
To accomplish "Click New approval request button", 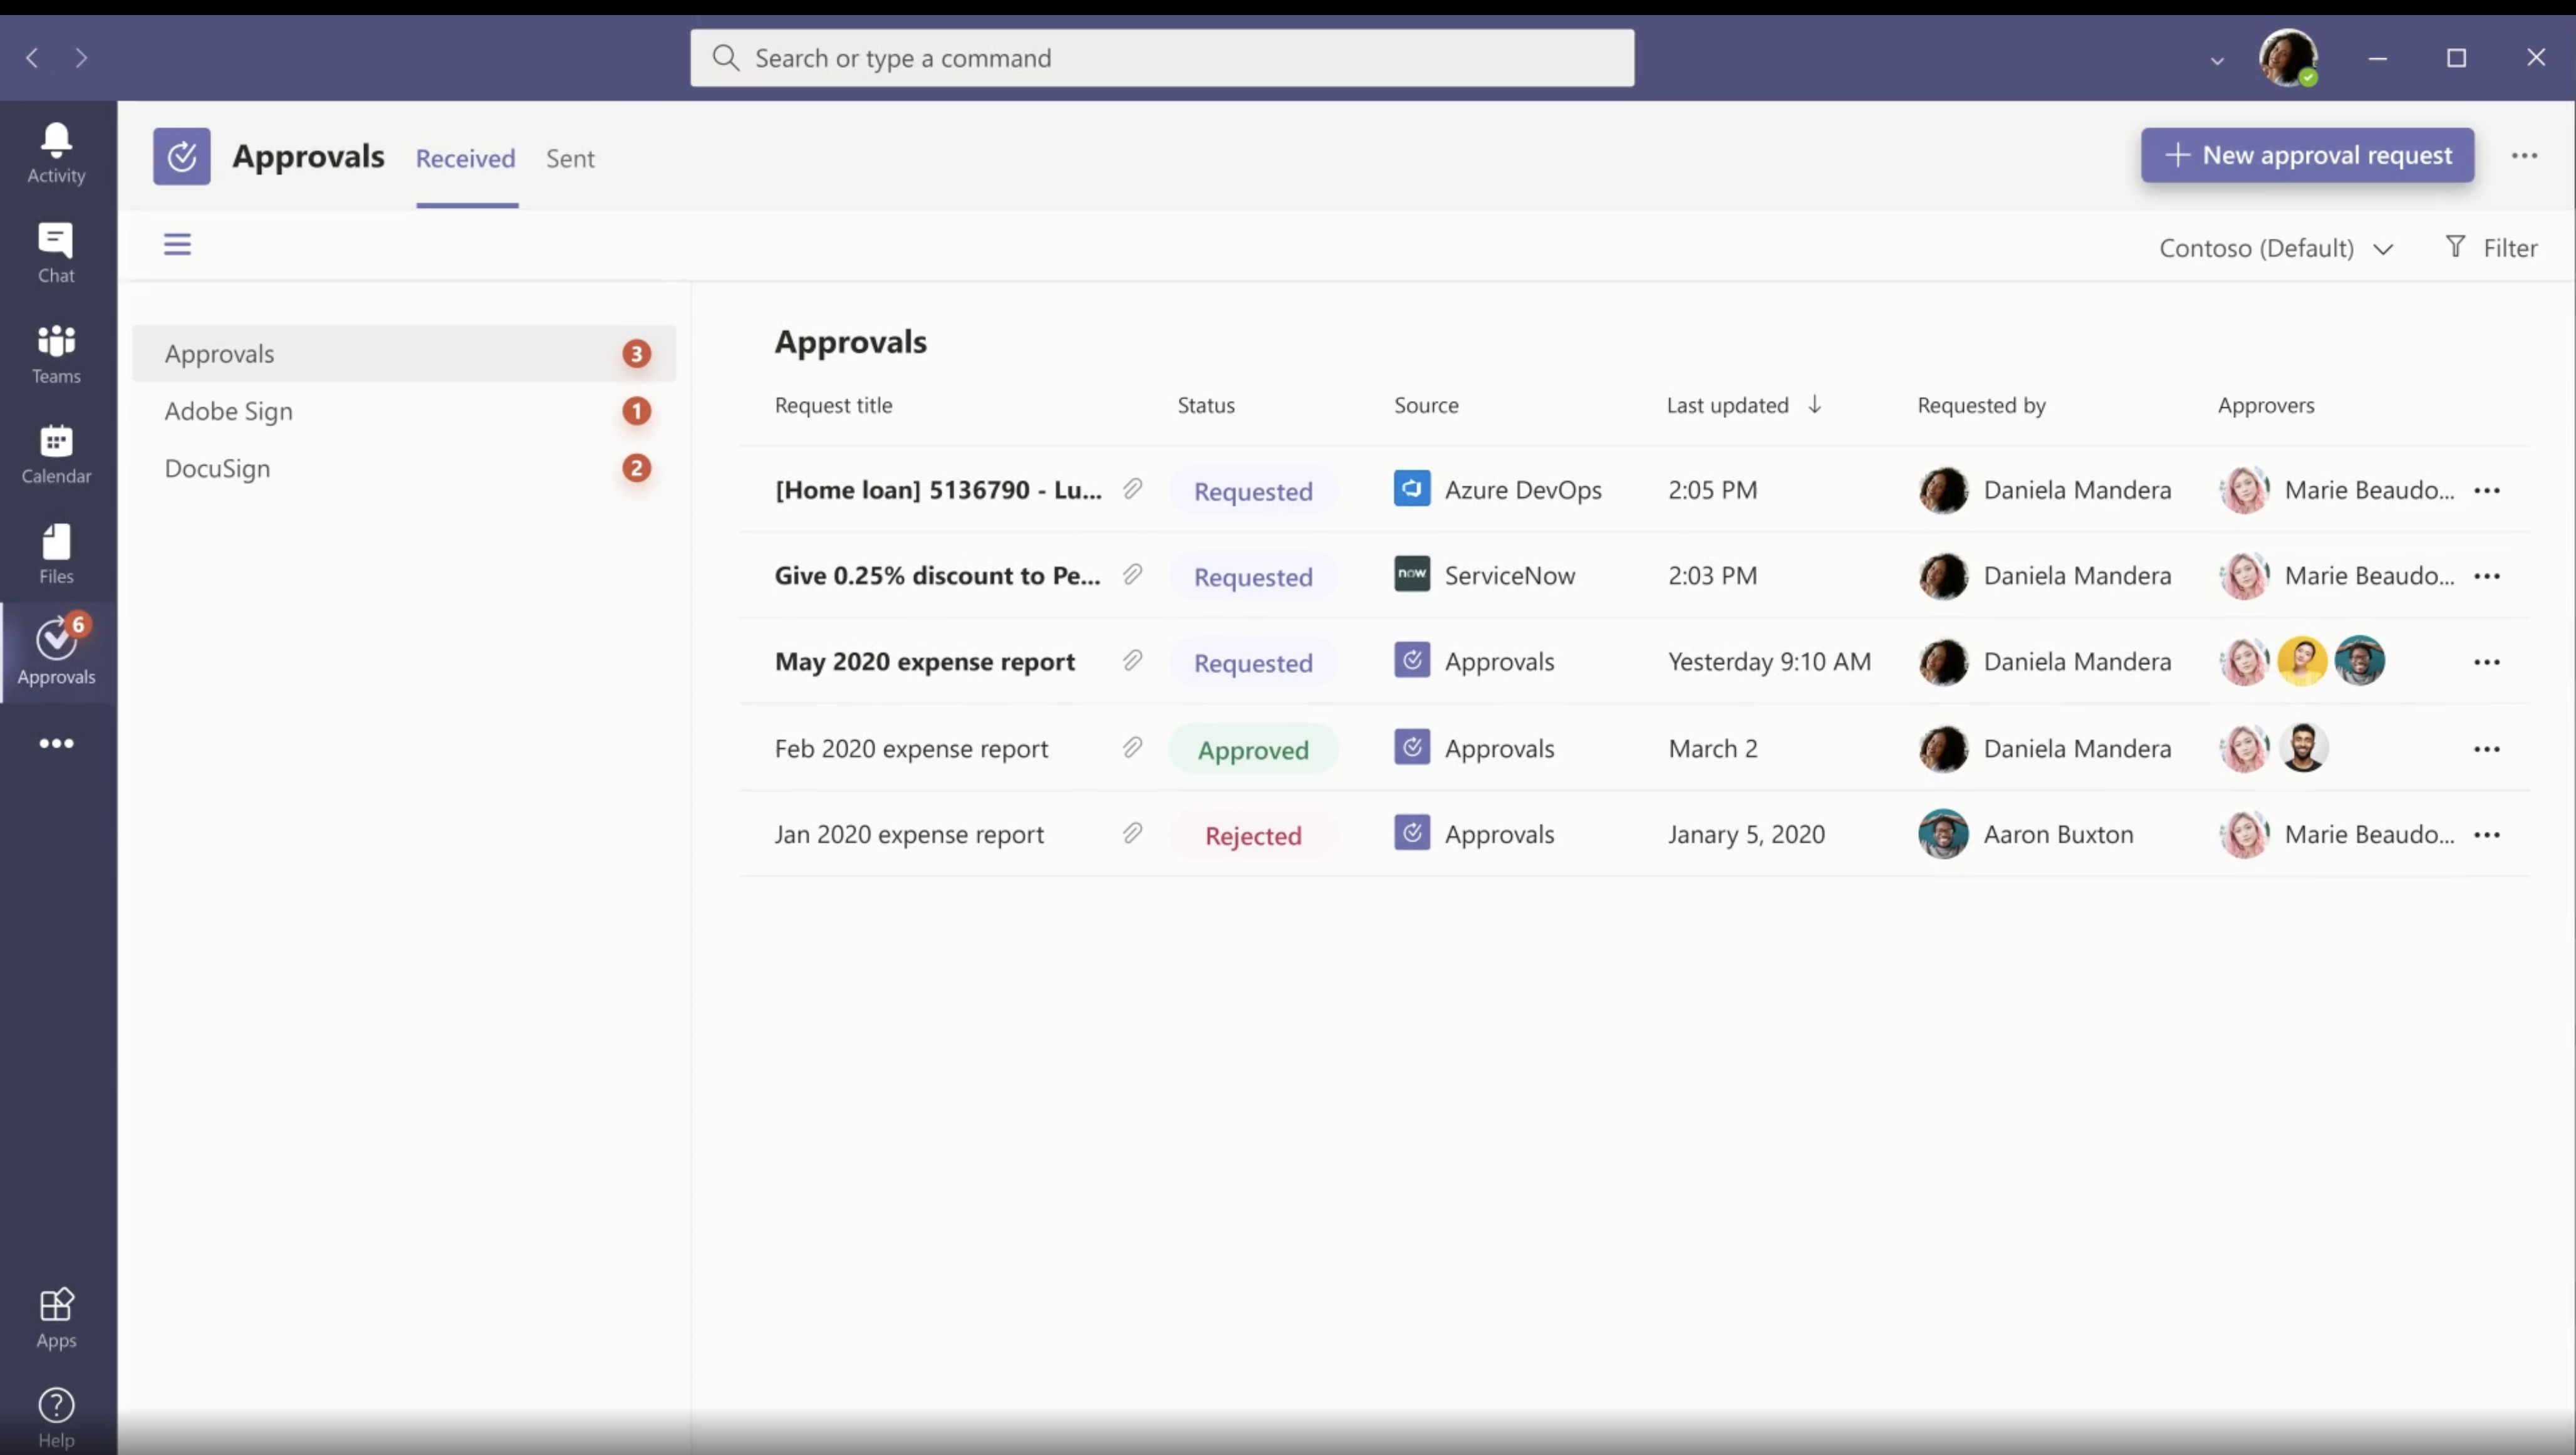I will tap(2307, 155).
